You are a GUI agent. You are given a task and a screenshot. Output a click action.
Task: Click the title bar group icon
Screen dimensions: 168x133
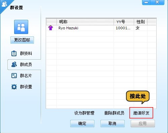4,4
